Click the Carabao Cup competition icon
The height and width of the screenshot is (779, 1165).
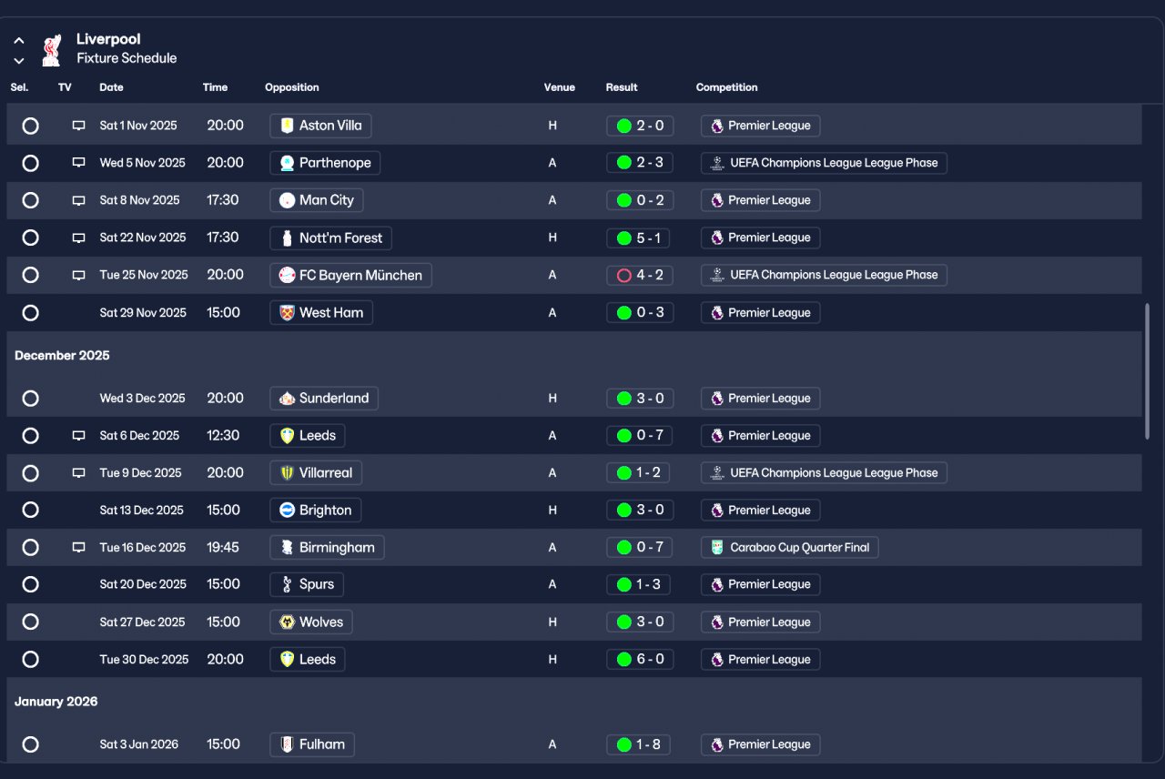click(717, 548)
